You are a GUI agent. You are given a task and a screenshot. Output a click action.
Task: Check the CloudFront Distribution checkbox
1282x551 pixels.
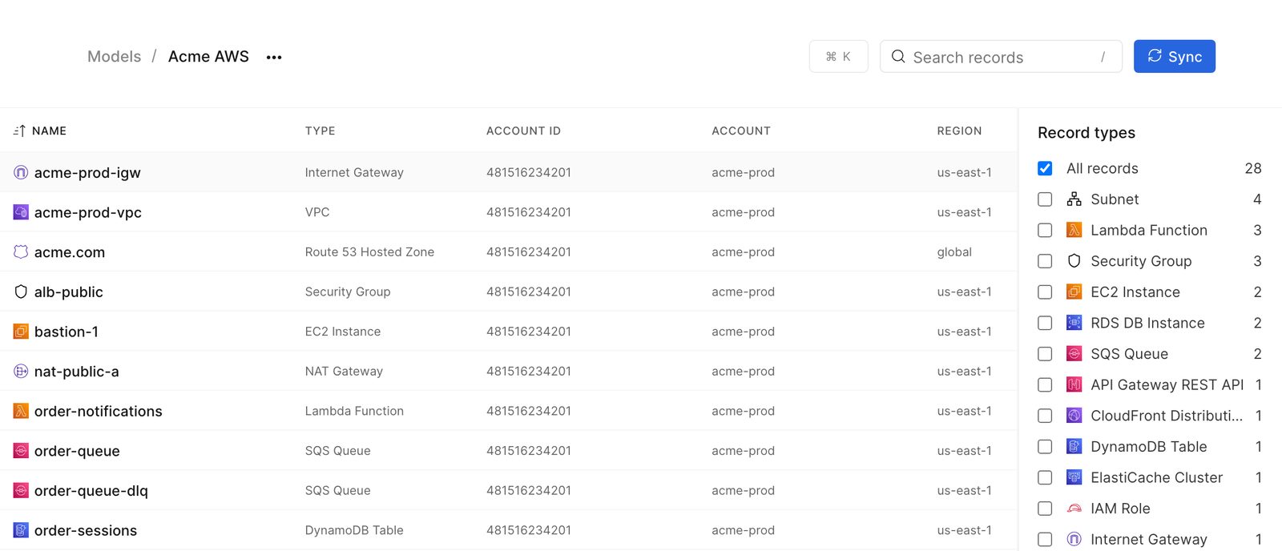[1045, 416]
